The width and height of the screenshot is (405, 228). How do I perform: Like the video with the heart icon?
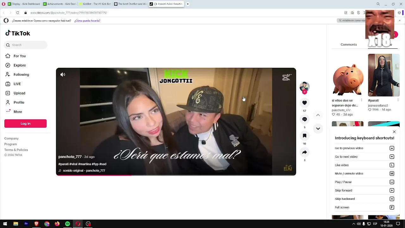tap(304, 103)
